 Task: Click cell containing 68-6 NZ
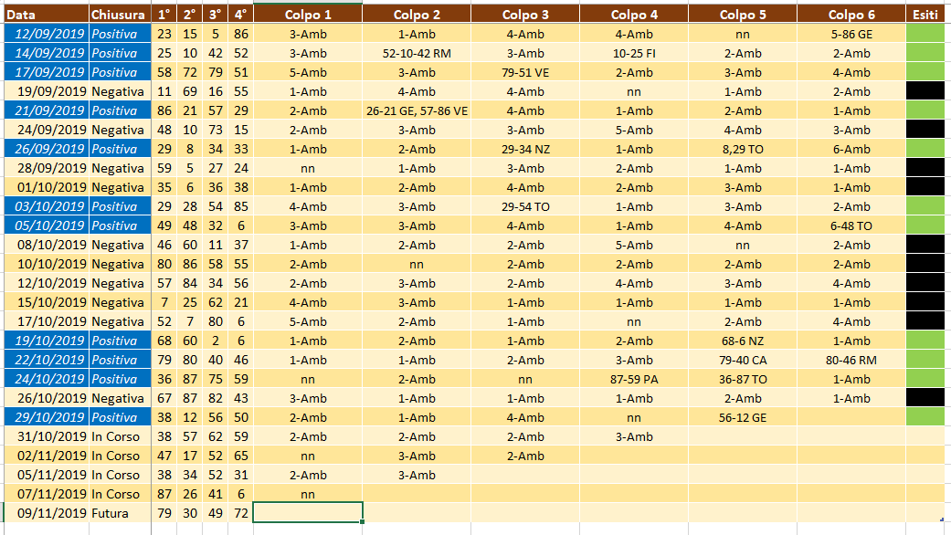743,341
